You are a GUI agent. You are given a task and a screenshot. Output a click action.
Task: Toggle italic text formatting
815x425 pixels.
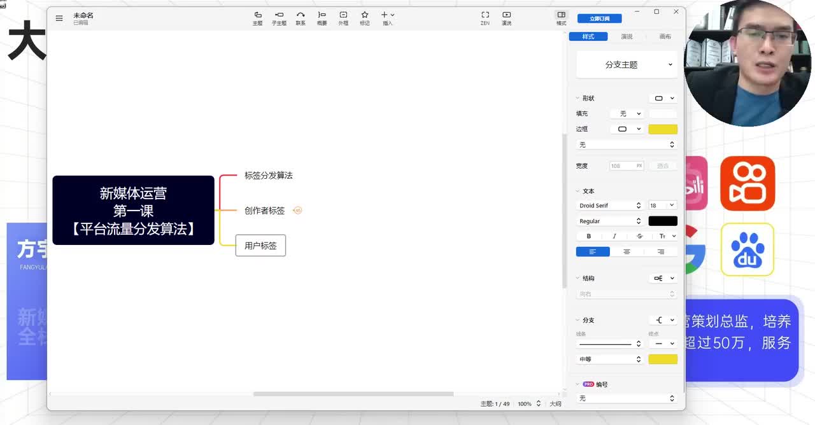[x=614, y=236]
